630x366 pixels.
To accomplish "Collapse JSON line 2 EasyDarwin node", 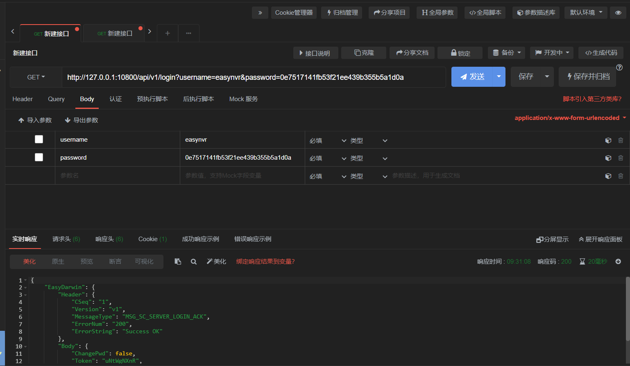I will pyautogui.click(x=25, y=287).
